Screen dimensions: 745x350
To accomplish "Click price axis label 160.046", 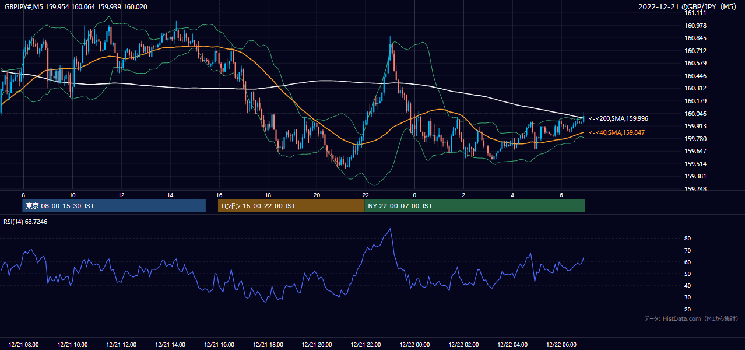I will point(696,114).
